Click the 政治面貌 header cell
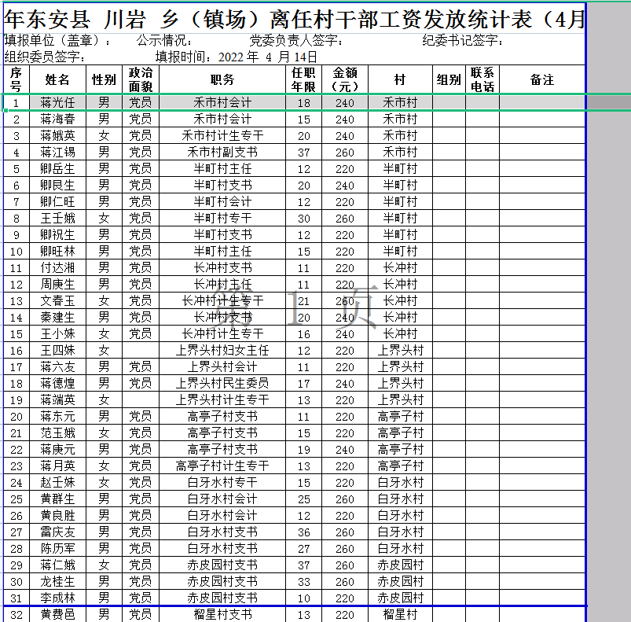Viewport: 631px width, 622px height. (x=141, y=79)
